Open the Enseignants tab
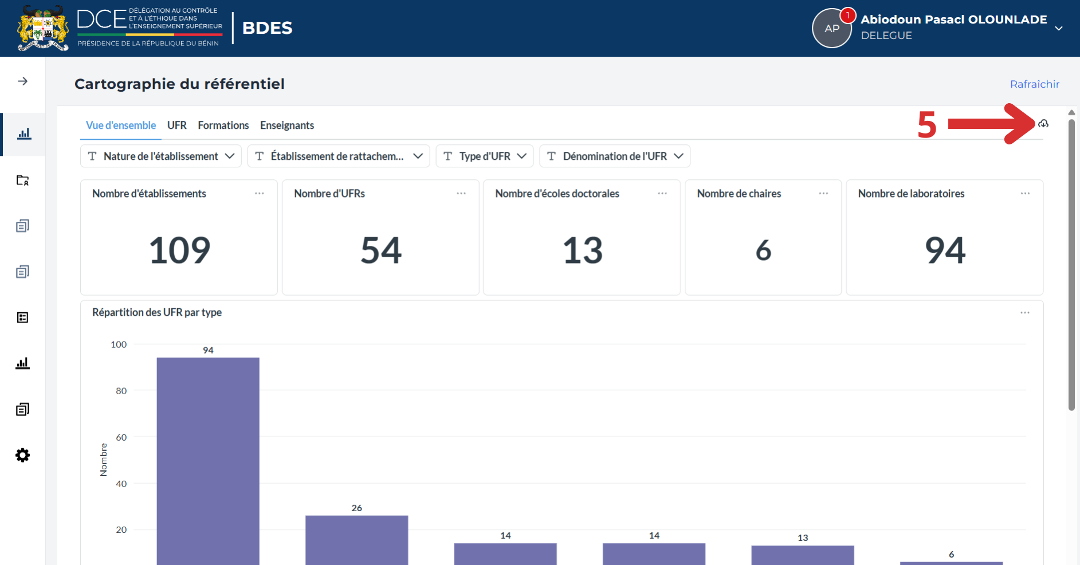Screen dimensions: 1080x565 pyautogui.click(x=287, y=125)
